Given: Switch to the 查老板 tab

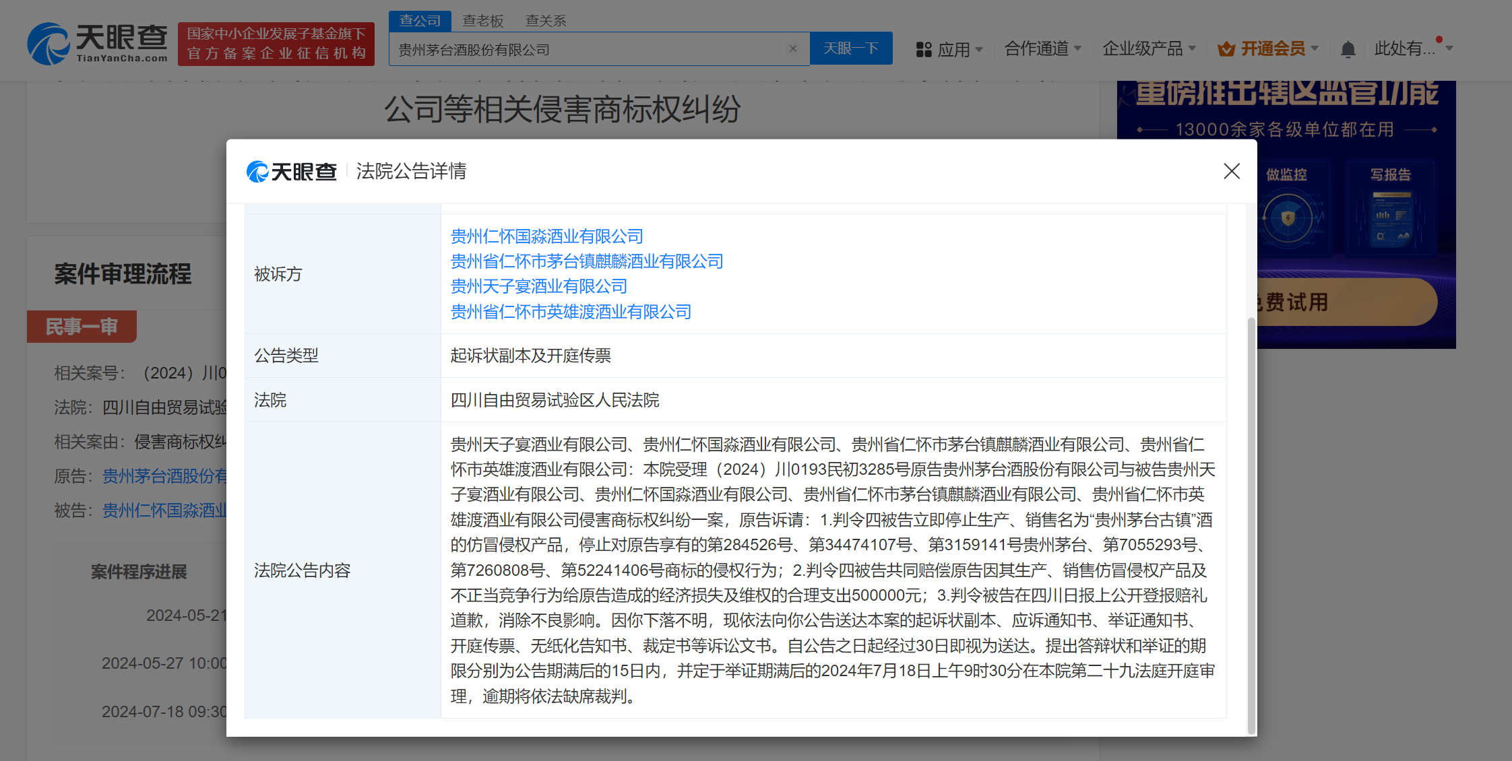Looking at the screenshot, I should [482, 21].
